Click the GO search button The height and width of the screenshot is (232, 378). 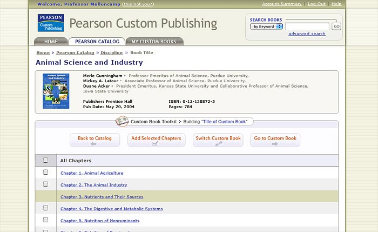[x=336, y=26]
